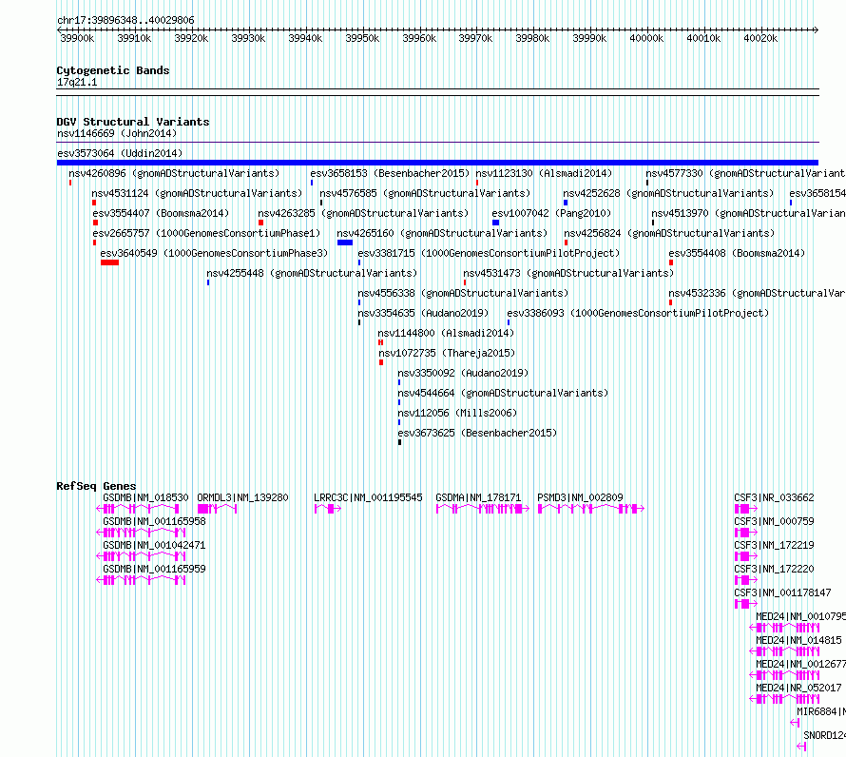846x757 pixels.
Task: Open esv2665757 1000GenomesConsortiumPhase1 label
Action: click(x=206, y=233)
